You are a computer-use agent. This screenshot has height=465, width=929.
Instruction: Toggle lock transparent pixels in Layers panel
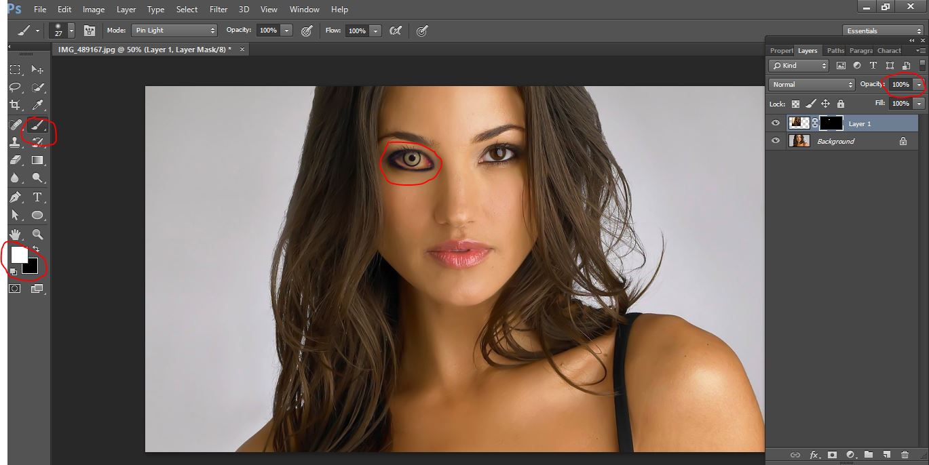[x=795, y=104]
